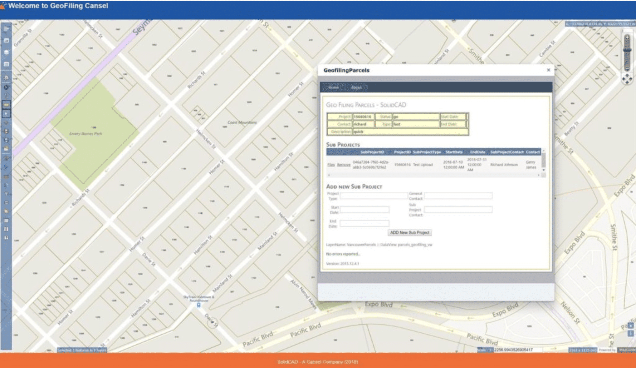Click the map scale value input box
636x368 pixels.
(518, 350)
